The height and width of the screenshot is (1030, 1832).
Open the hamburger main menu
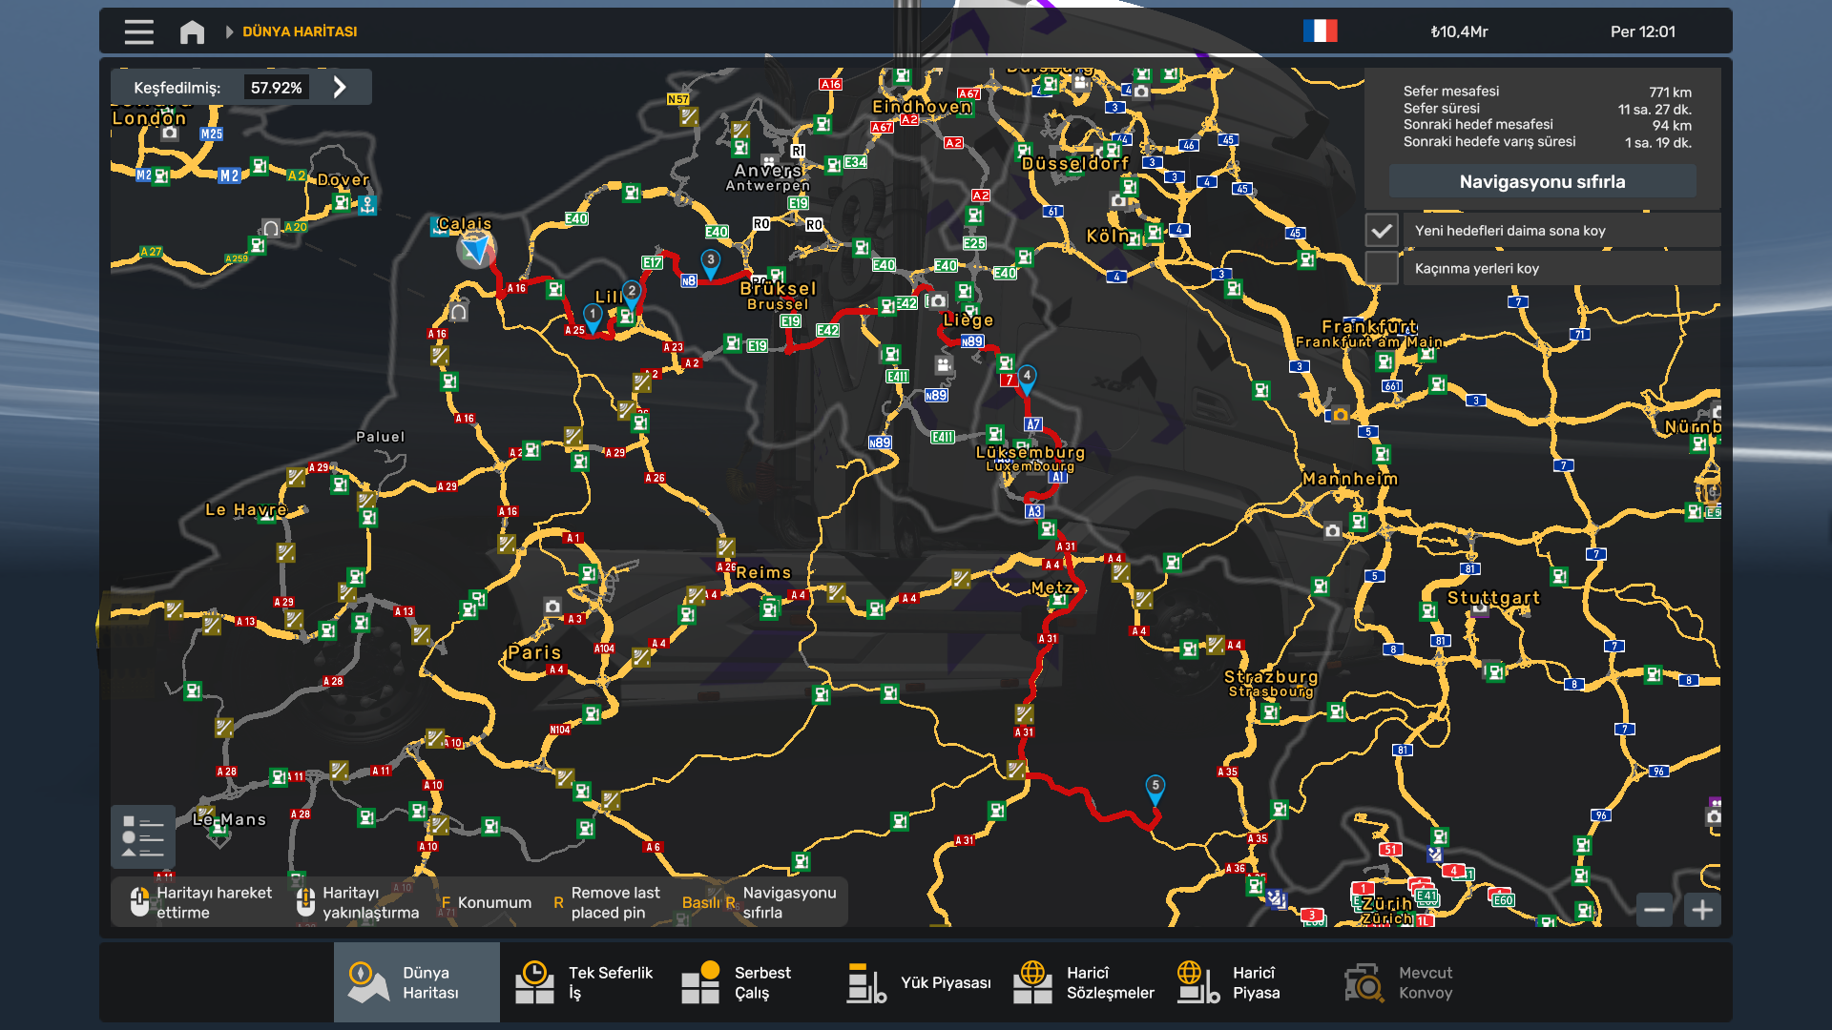coord(138,31)
